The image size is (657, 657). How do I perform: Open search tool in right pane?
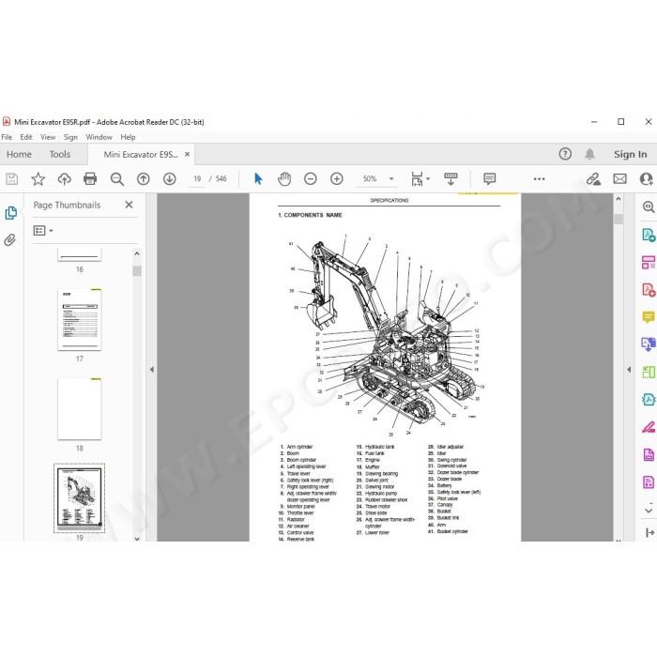649,207
